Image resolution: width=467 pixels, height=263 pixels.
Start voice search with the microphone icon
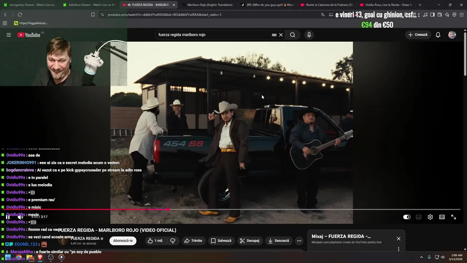[x=309, y=35]
